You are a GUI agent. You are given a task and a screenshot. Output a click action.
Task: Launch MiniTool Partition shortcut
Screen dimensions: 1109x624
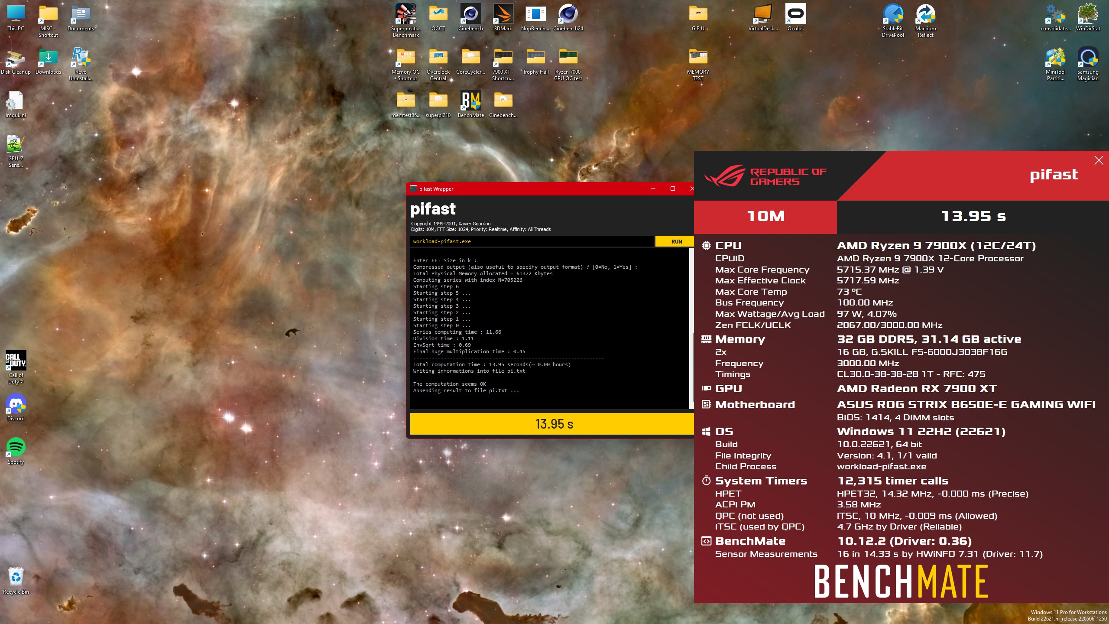pos(1055,65)
